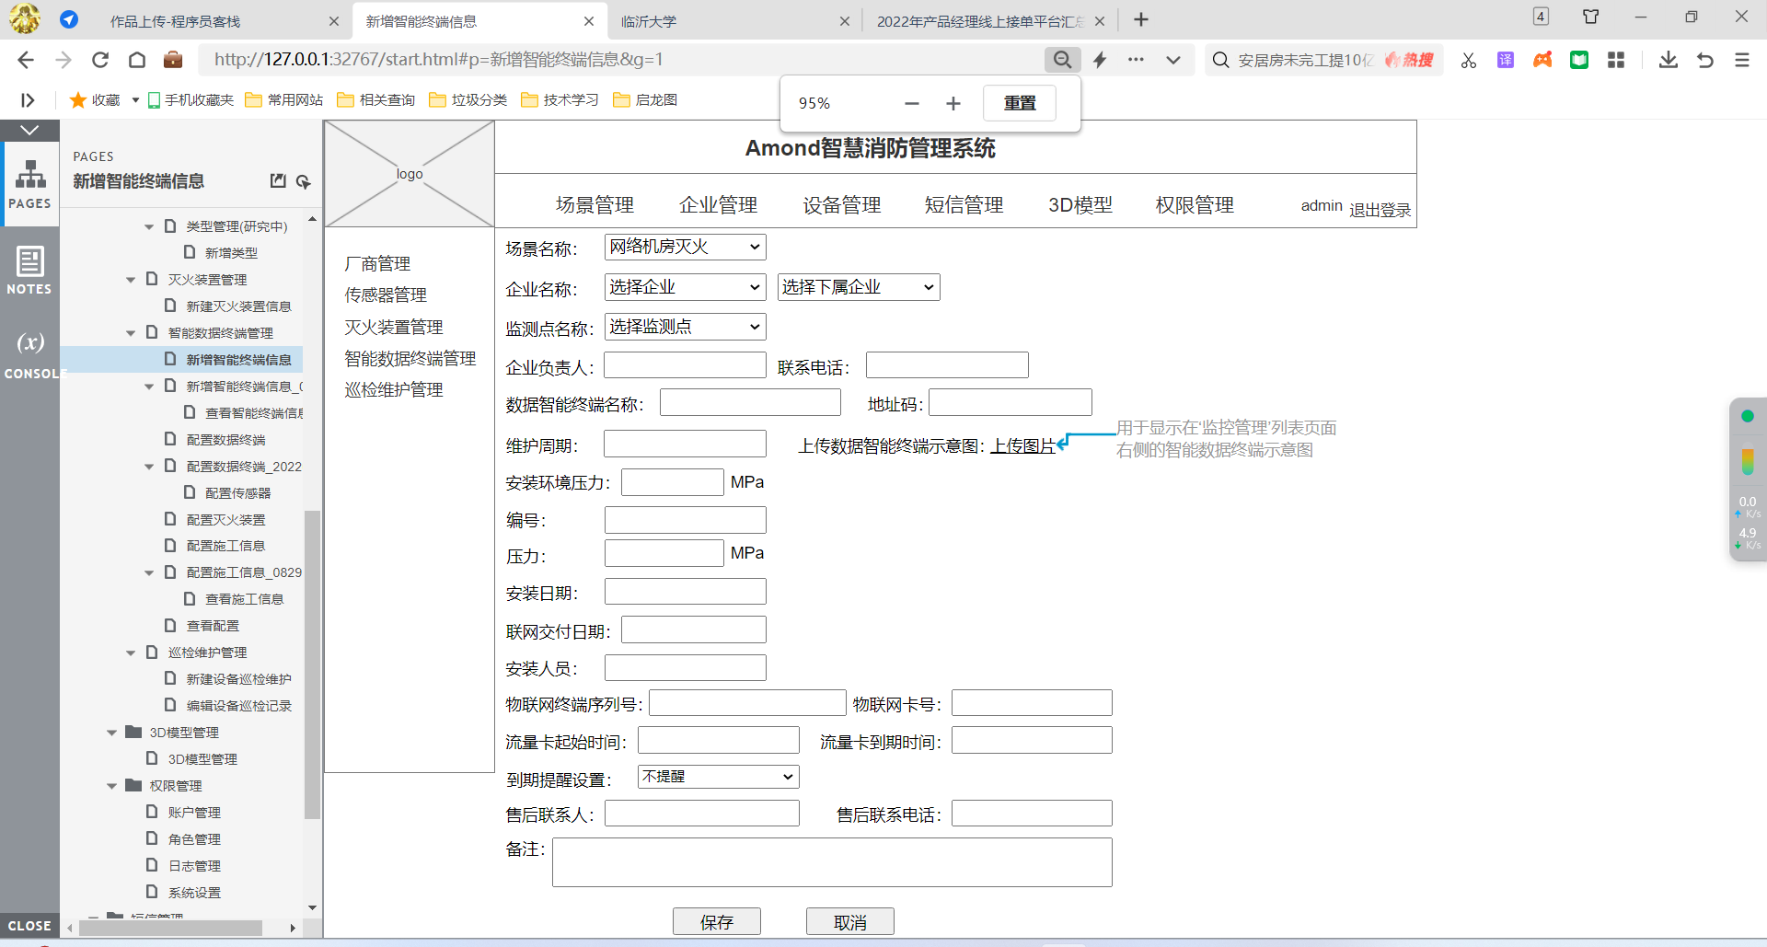
Task: Open 厂商管理 in the side menu
Action: coord(377,264)
